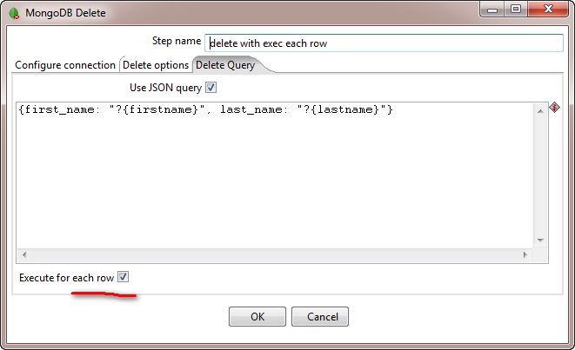The width and height of the screenshot is (575, 350).
Task: Click the Execute for each row label
Action: tap(66, 278)
